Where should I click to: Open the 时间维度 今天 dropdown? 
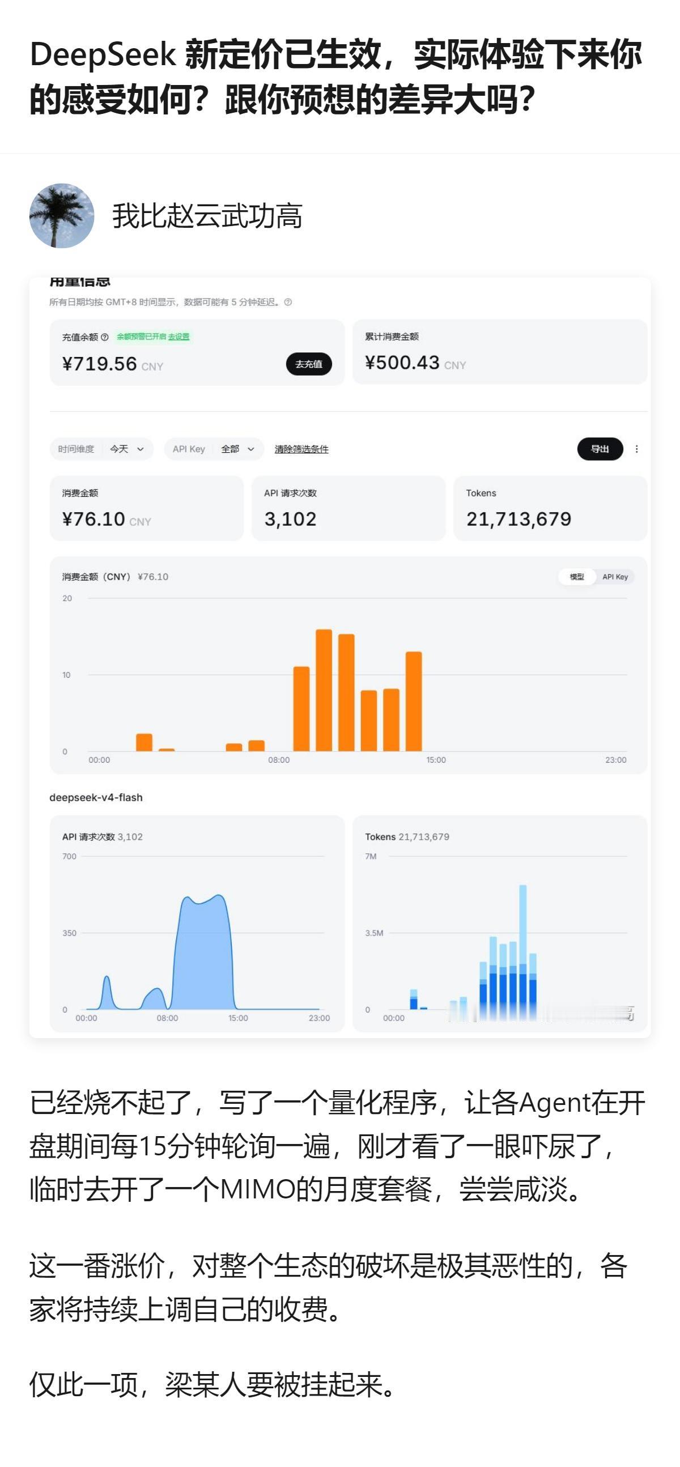pos(101,449)
